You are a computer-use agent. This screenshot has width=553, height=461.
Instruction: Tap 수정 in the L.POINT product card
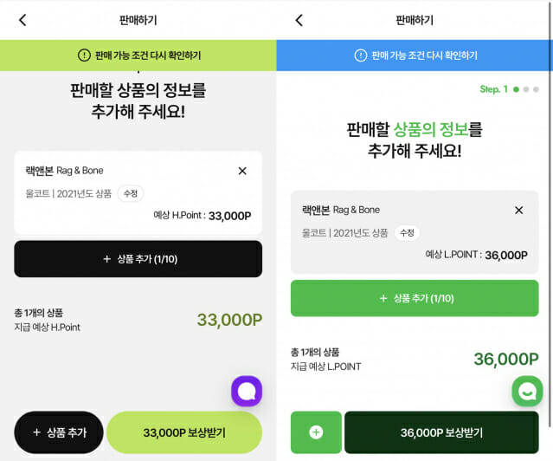pos(407,233)
